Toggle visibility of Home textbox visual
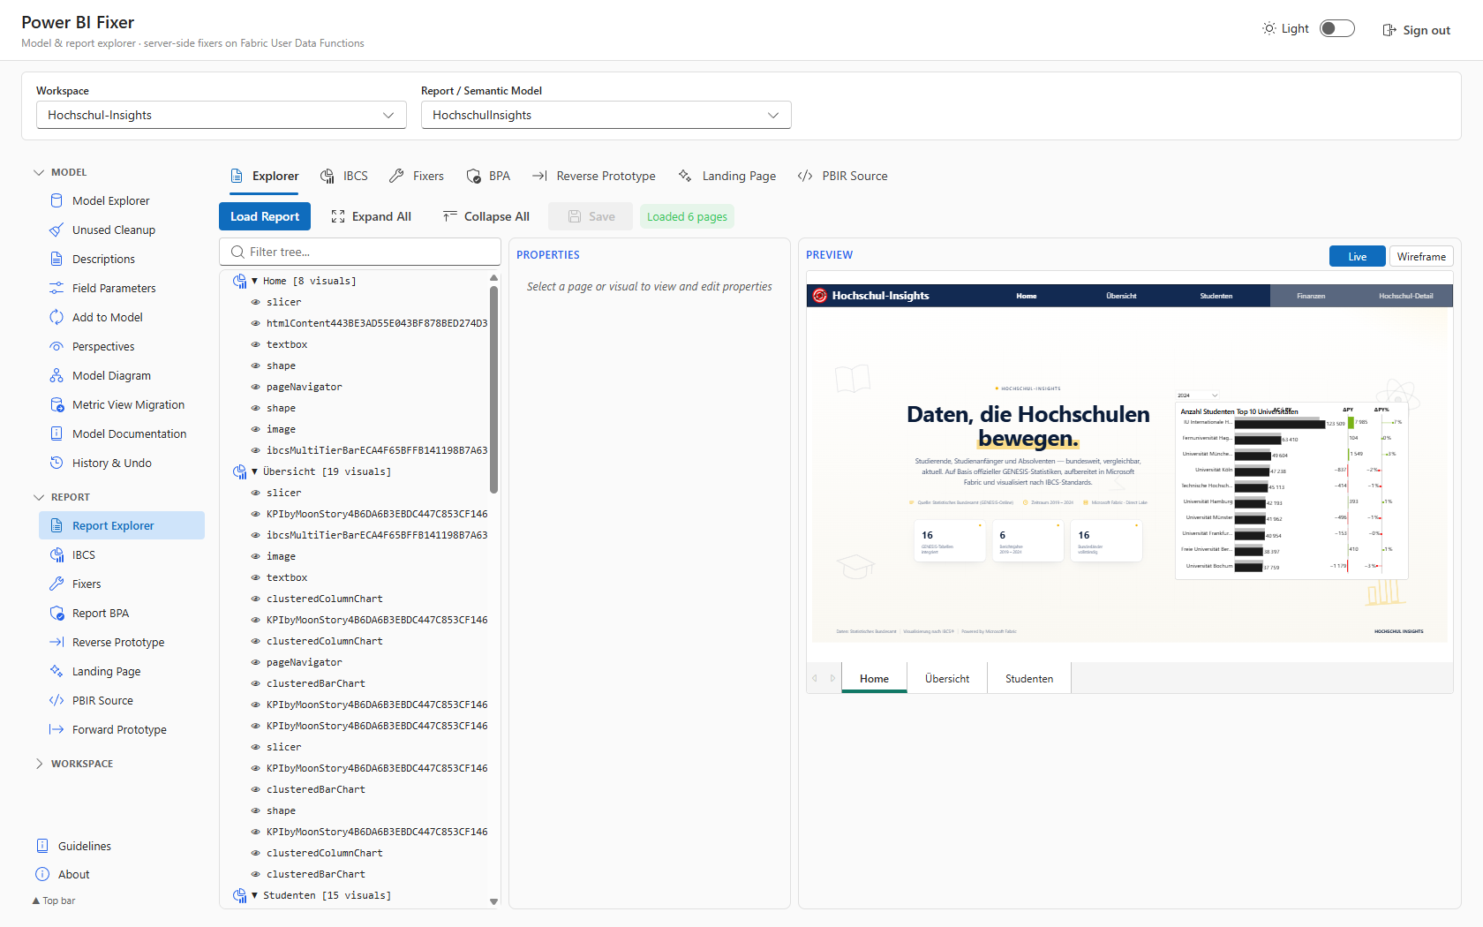Screen dimensions: 1483x927 point(256,344)
